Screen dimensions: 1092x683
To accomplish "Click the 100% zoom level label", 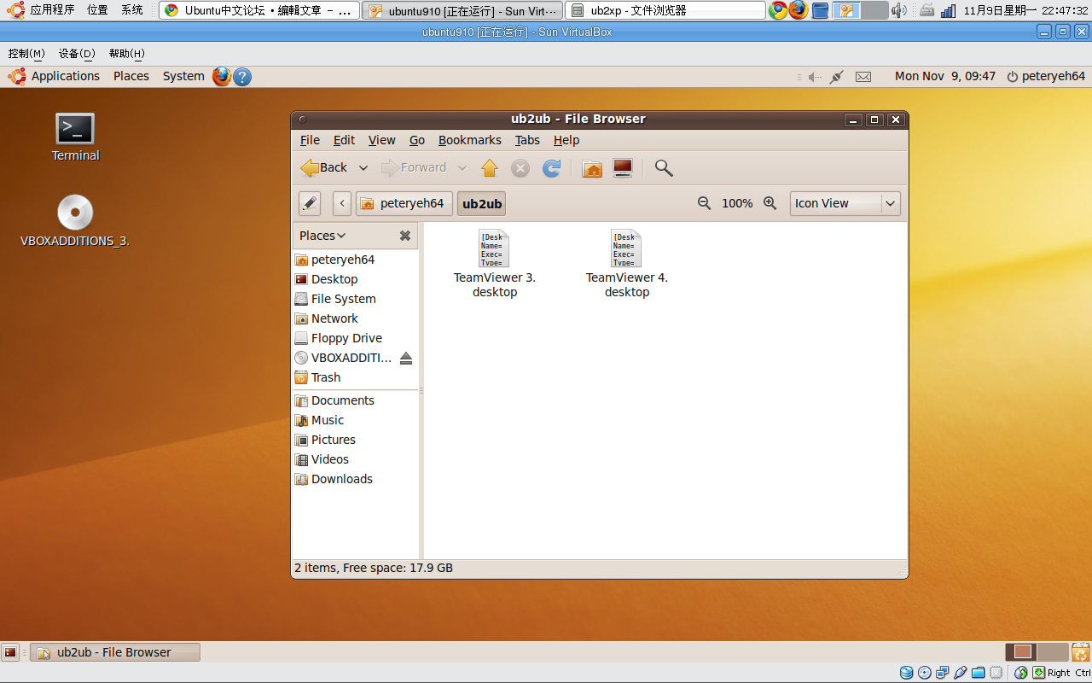I will click(x=737, y=203).
